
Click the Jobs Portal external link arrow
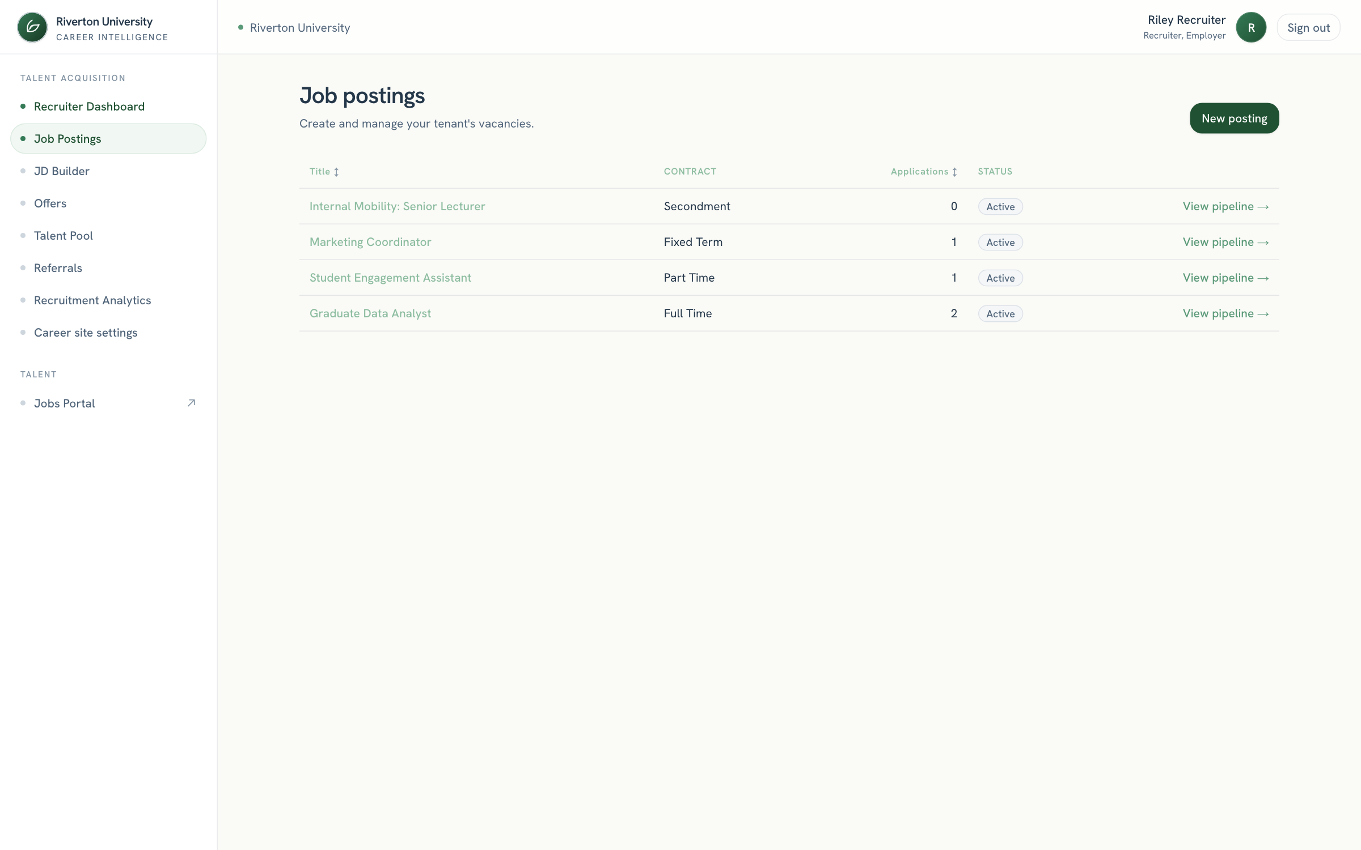[192, 403]
